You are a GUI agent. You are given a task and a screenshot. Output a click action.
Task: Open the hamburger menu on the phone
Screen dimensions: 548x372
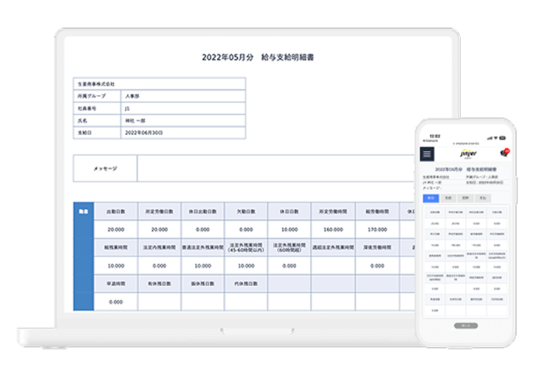[x=429, y=154]
